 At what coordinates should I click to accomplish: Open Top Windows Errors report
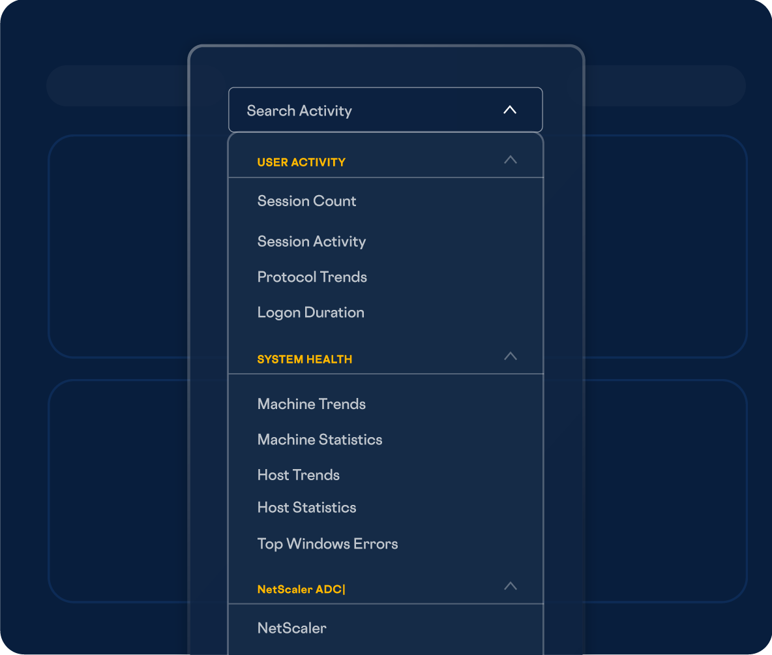point(327,543)
